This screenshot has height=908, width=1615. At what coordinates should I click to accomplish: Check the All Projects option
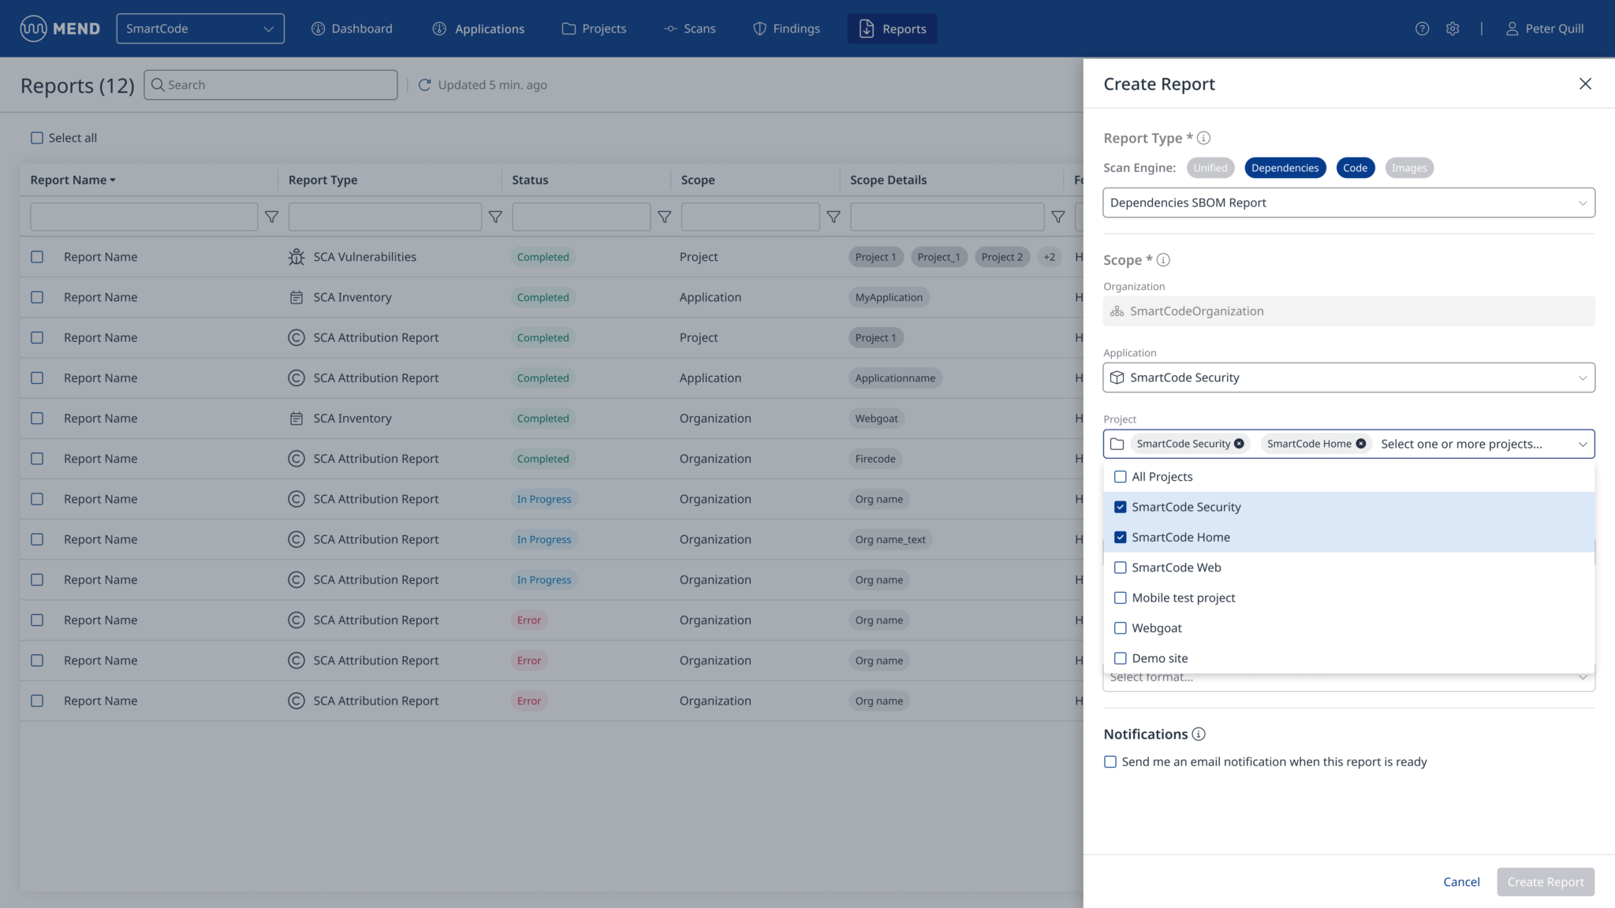pyautogui.click(x=1120, y=477)
